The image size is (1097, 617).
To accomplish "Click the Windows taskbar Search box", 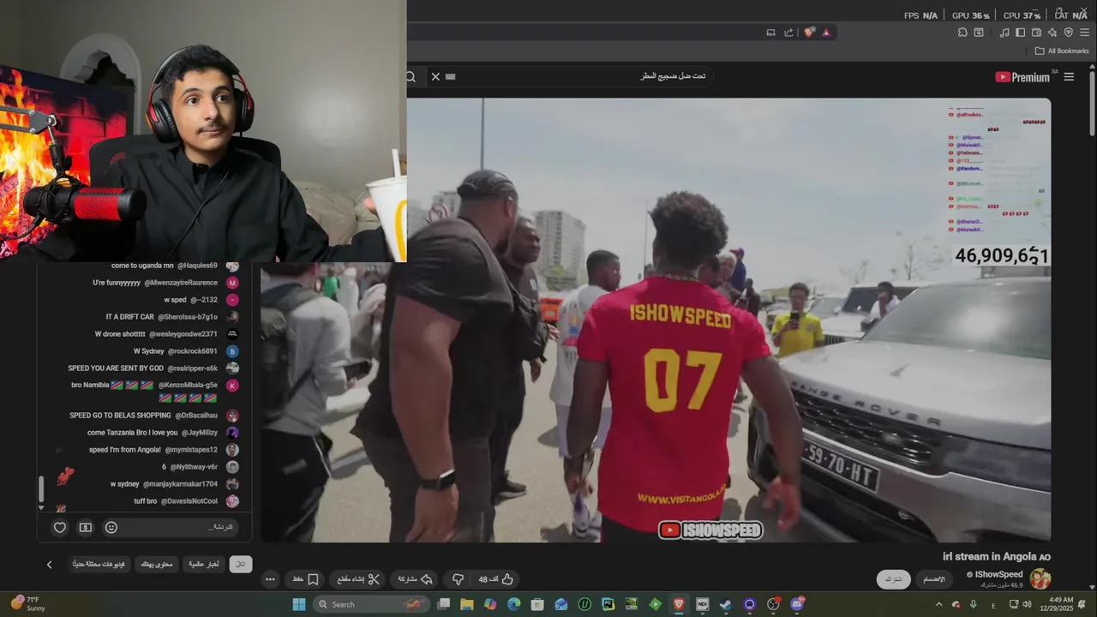I will (x=370, y=604).
